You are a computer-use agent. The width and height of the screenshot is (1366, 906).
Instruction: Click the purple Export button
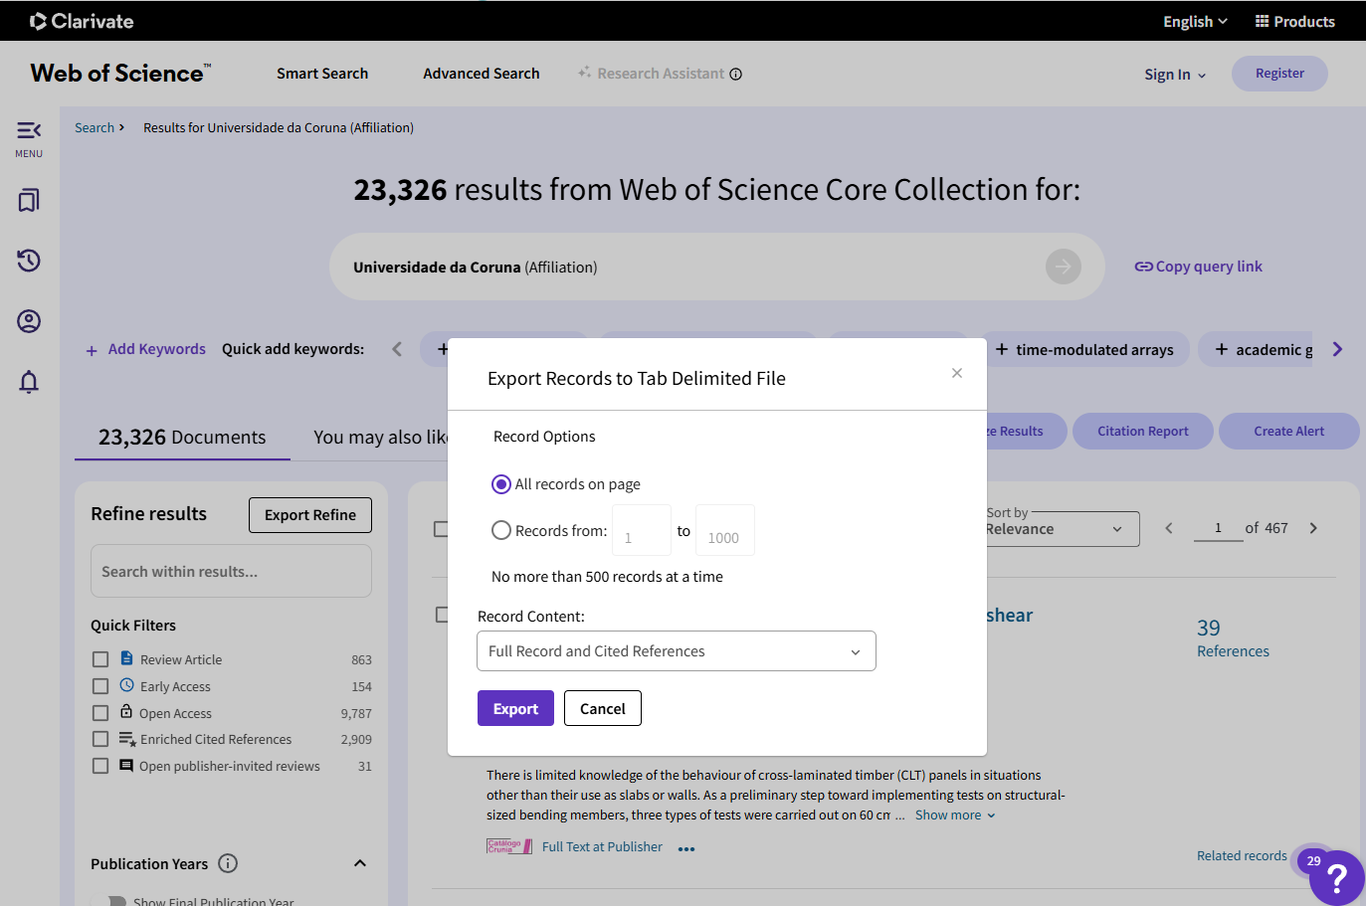(515, 708)
